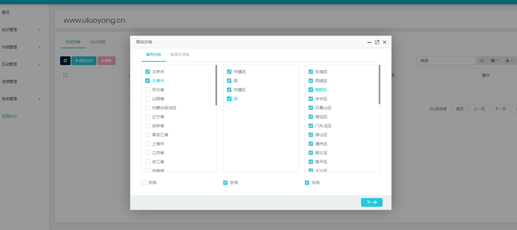Switch to the 站点地图 tab

[98, 42]
